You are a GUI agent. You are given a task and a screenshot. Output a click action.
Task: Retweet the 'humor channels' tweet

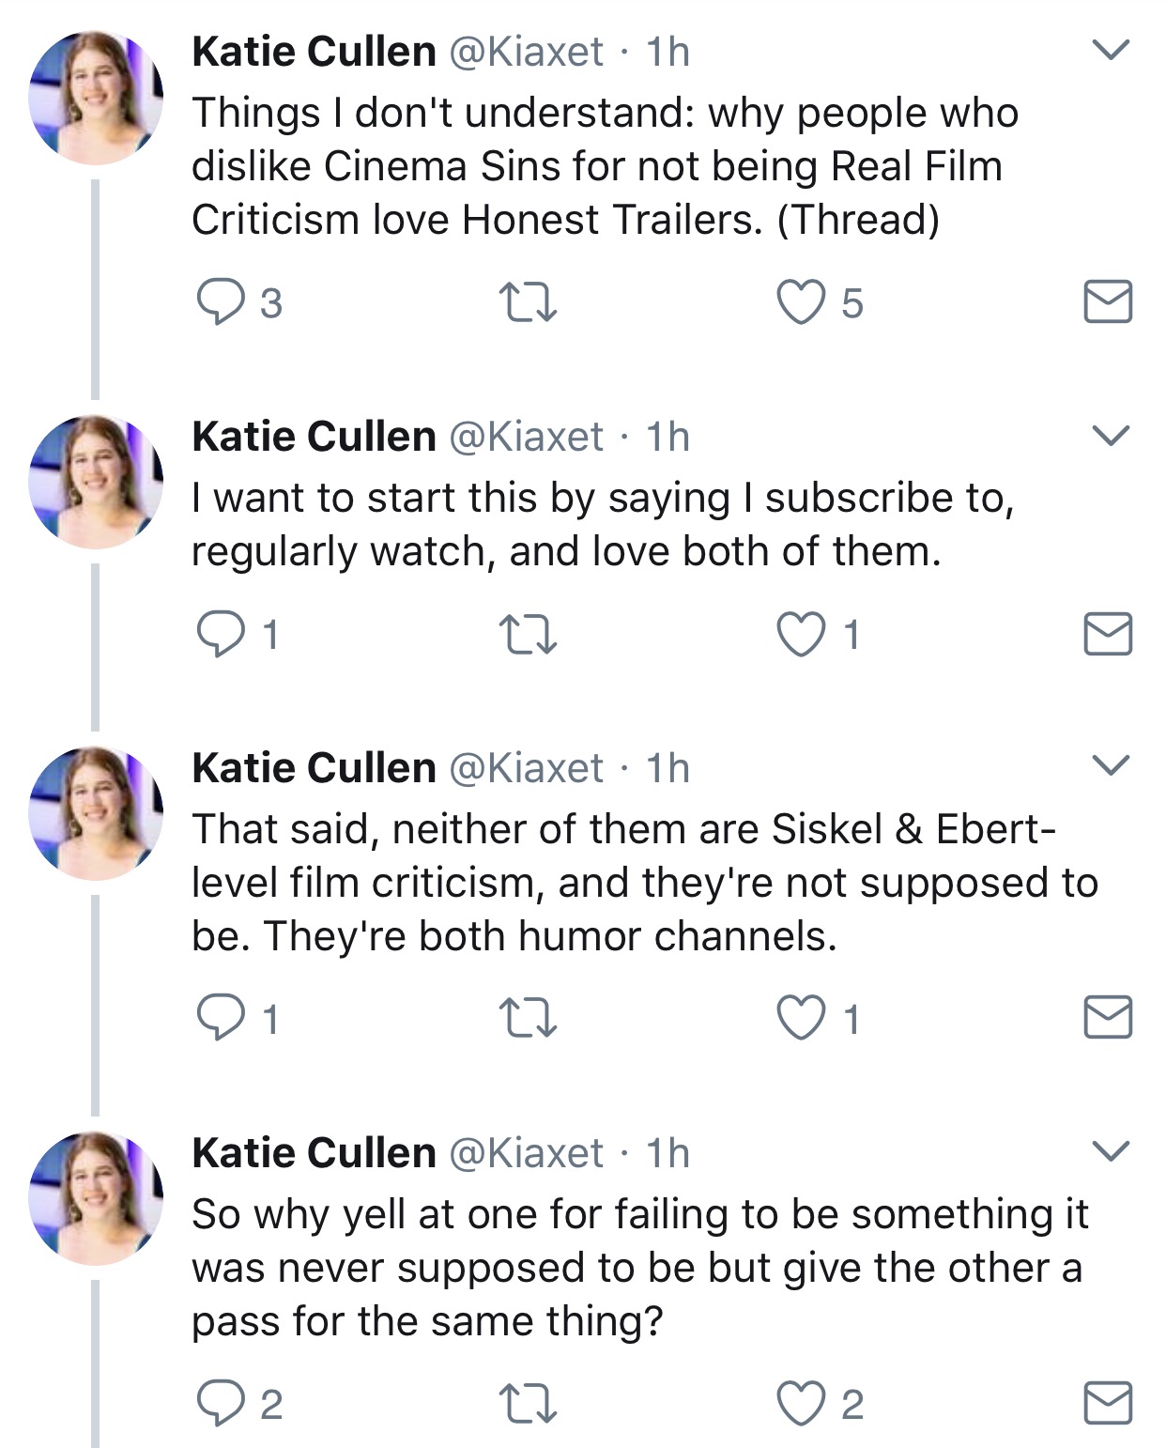pos(528,1018)
